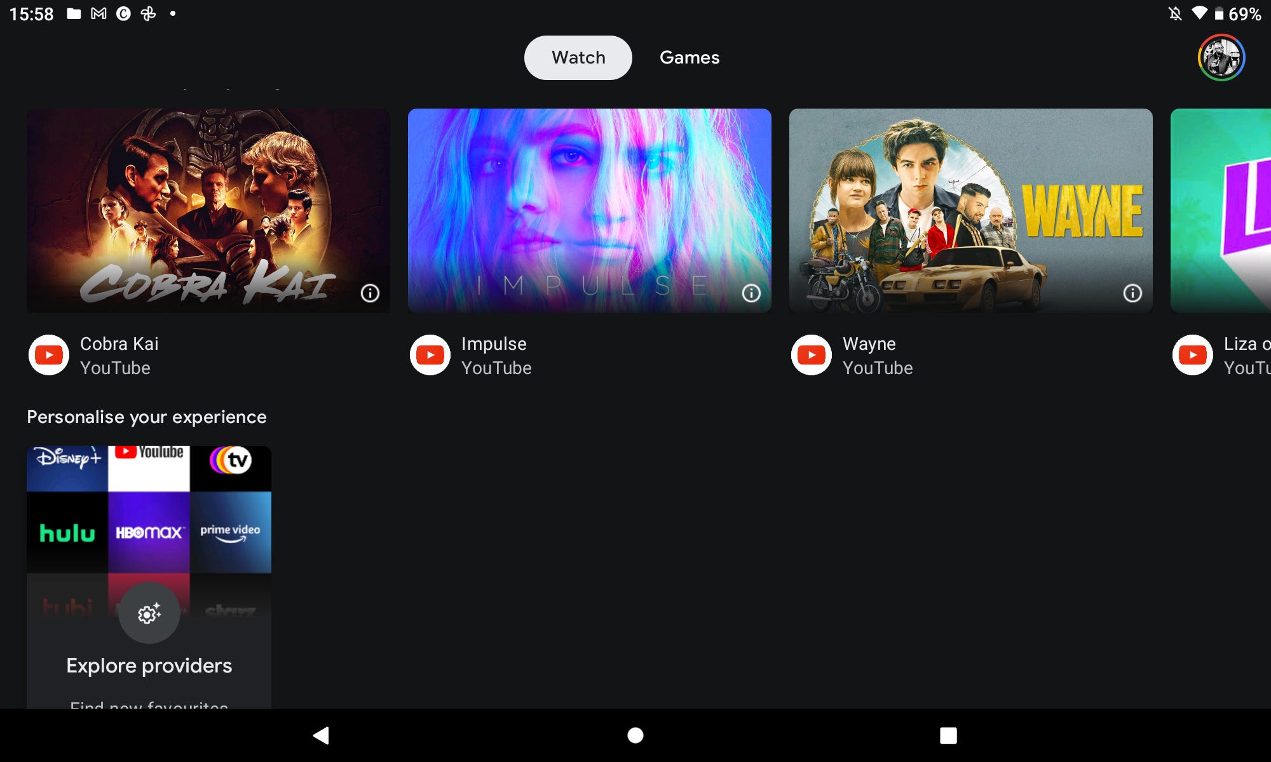Tap the Wi-Fi status icon

pos(1199,13)
